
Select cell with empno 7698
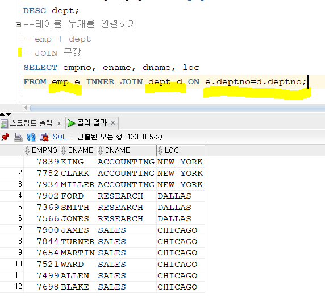click(x=42, y=287)
